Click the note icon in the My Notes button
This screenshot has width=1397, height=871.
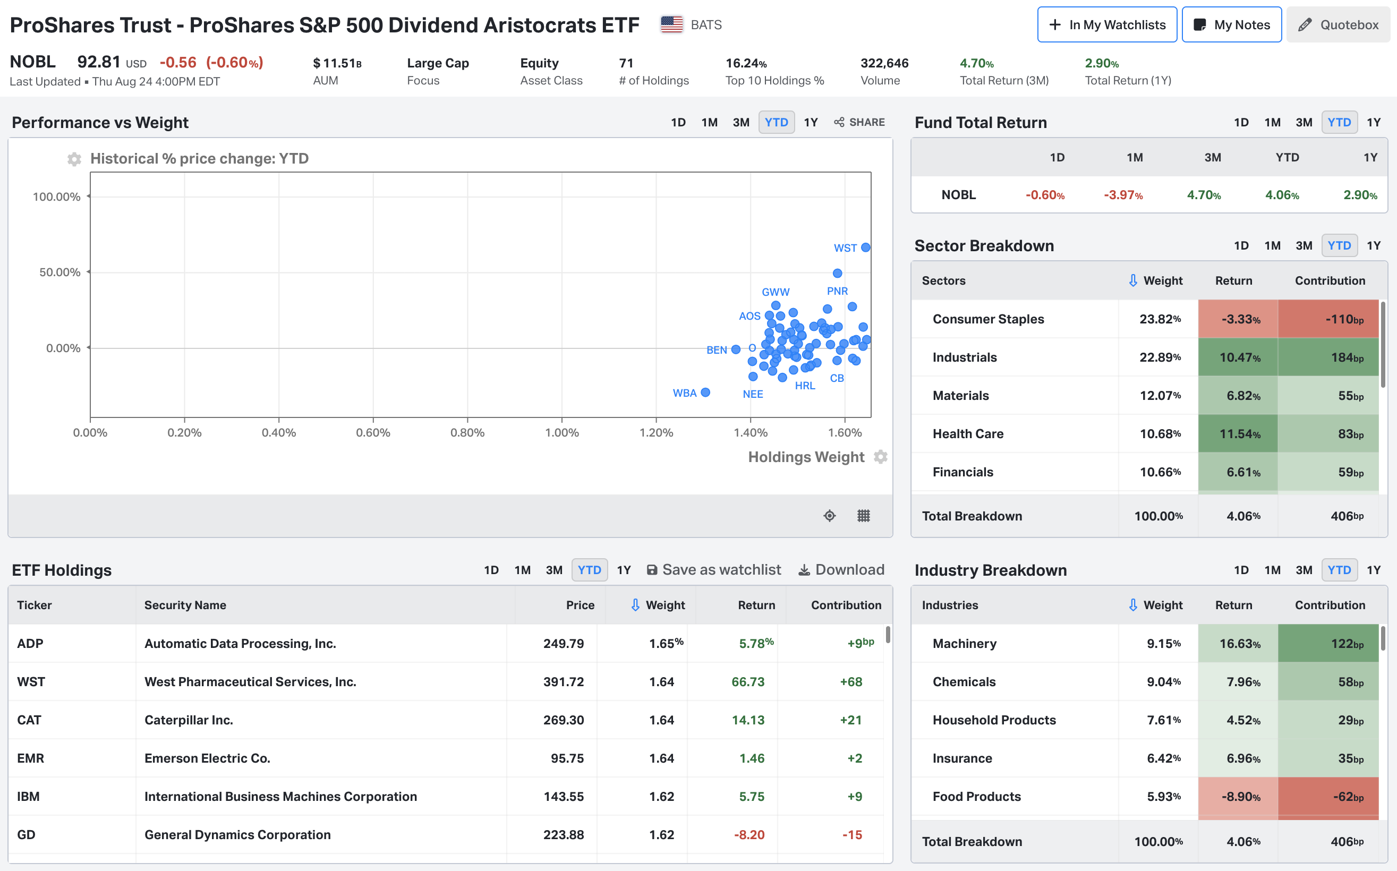pos(1200,25)
